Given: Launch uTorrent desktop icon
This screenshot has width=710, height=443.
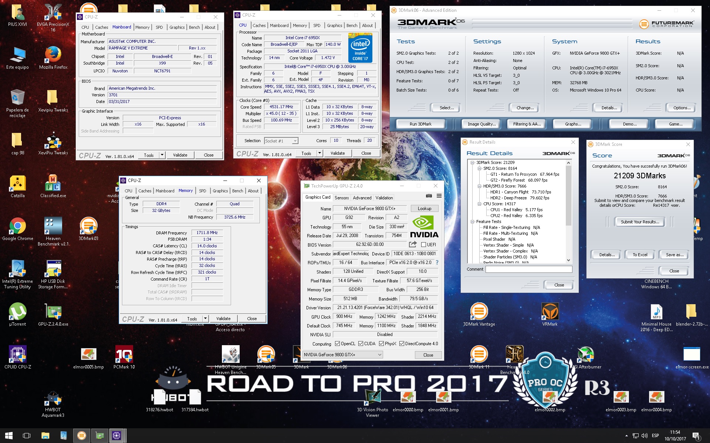Looking at the screenshot, I should [17, 315].
